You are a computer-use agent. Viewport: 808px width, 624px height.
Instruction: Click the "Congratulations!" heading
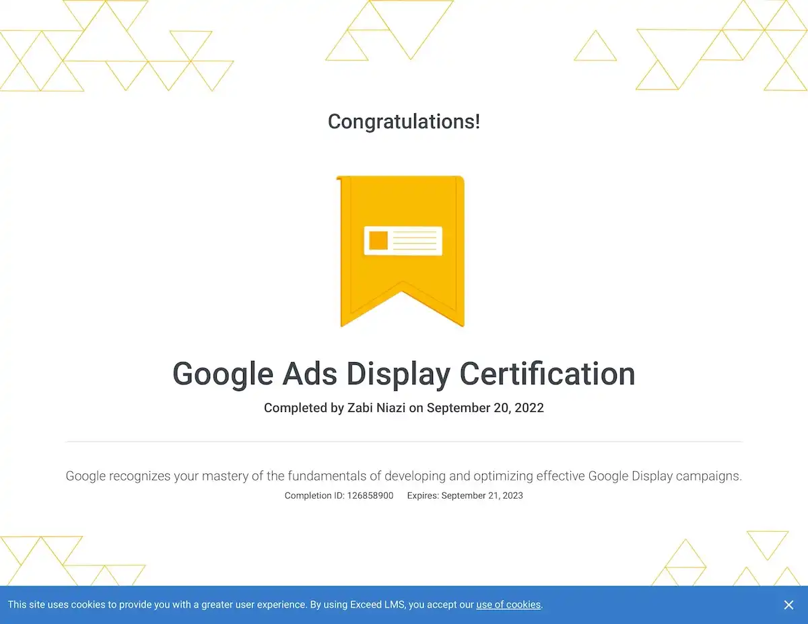point(404,122)
